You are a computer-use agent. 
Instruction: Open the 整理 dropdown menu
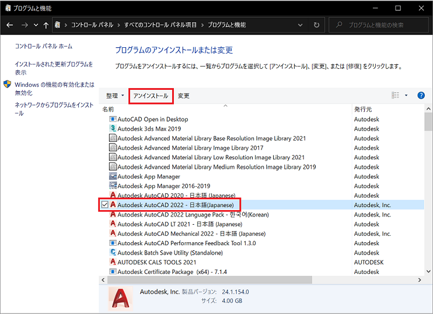115,96
